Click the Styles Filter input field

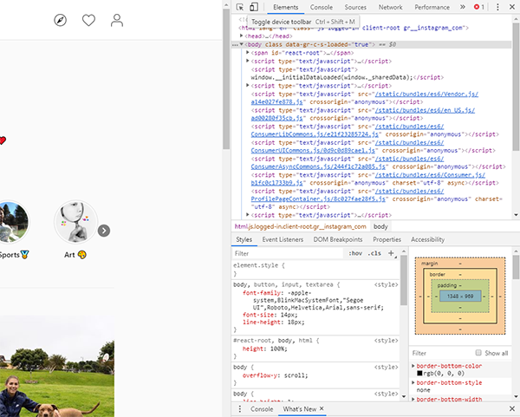(287, 253)
